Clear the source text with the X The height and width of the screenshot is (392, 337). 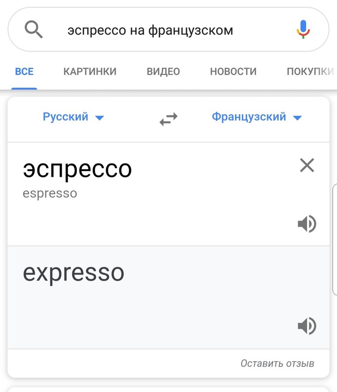[x=307, y=166]
